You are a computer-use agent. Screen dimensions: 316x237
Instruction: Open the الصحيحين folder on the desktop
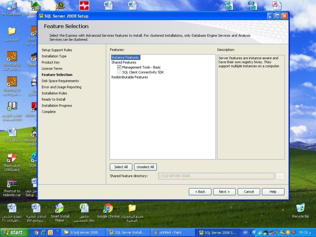click(x=12, y=34)
